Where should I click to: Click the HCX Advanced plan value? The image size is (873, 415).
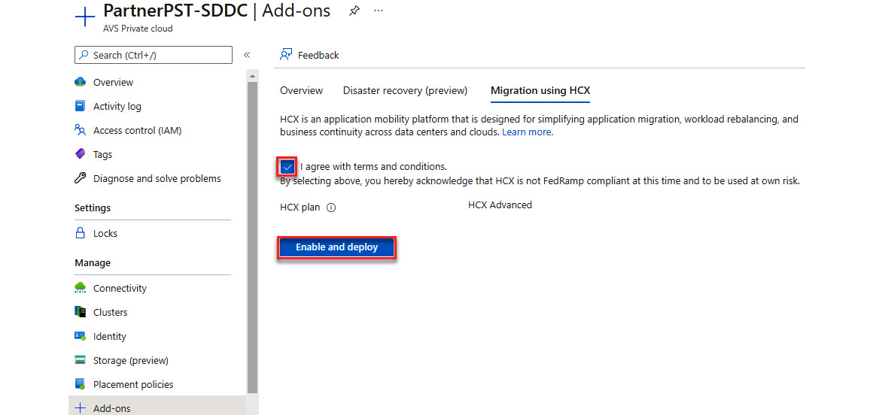point(500,204)
